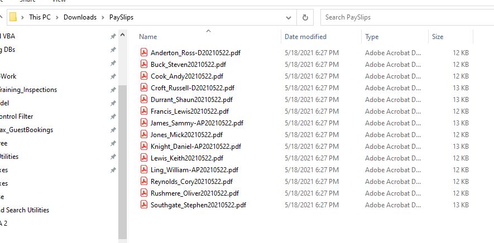Screen dimensions: 494x243
Task: Open the address bar history dropdown
Action: pos(288,18)
